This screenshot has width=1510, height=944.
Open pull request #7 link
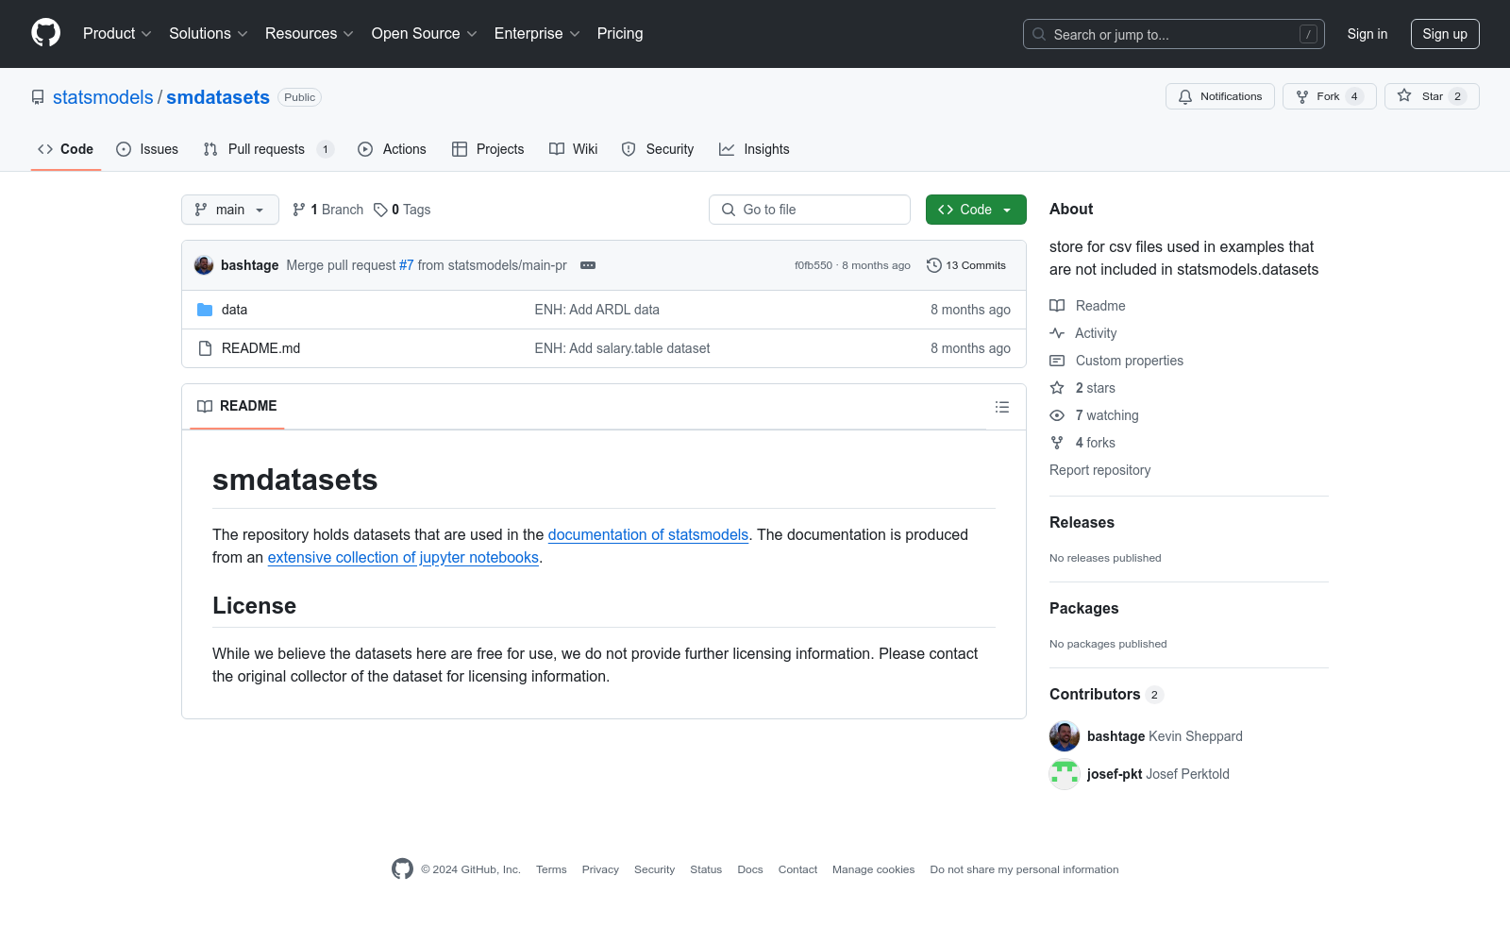pos(407,265)
